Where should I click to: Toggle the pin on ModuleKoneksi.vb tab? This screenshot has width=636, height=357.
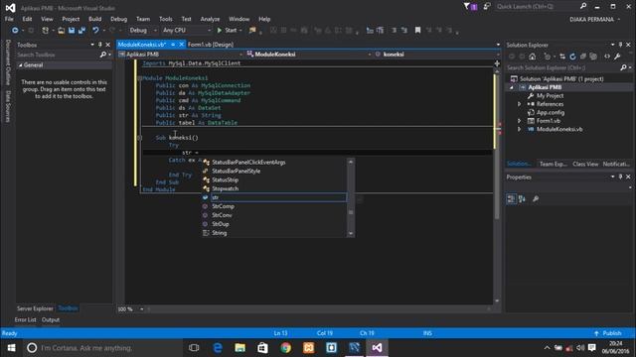point(173,45)
